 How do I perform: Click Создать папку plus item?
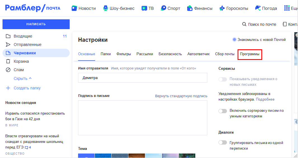click(8, 88)
